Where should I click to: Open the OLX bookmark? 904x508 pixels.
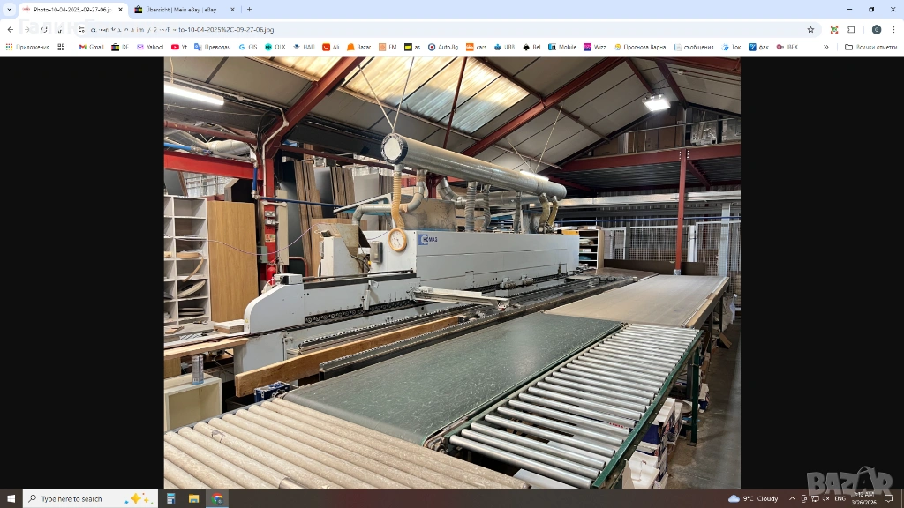coord(275,47)
